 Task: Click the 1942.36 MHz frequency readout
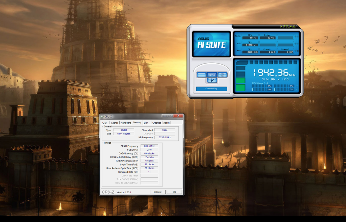pos(274,72)
